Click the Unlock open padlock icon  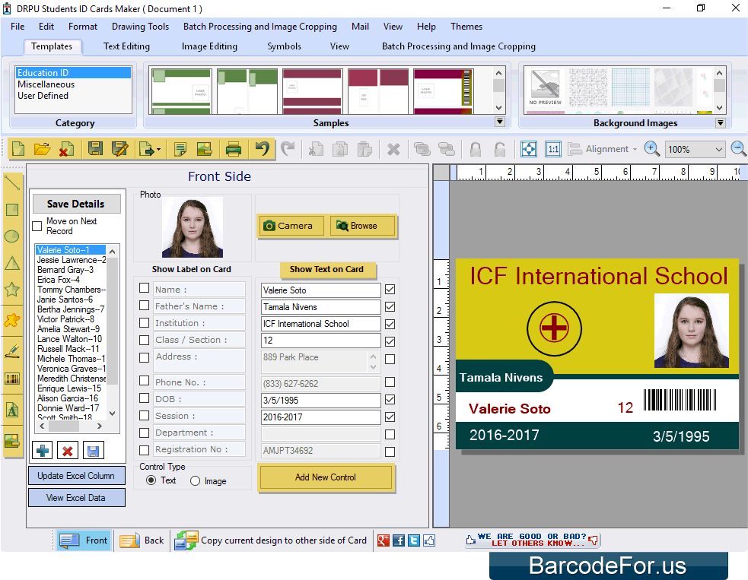click(499, 149)
